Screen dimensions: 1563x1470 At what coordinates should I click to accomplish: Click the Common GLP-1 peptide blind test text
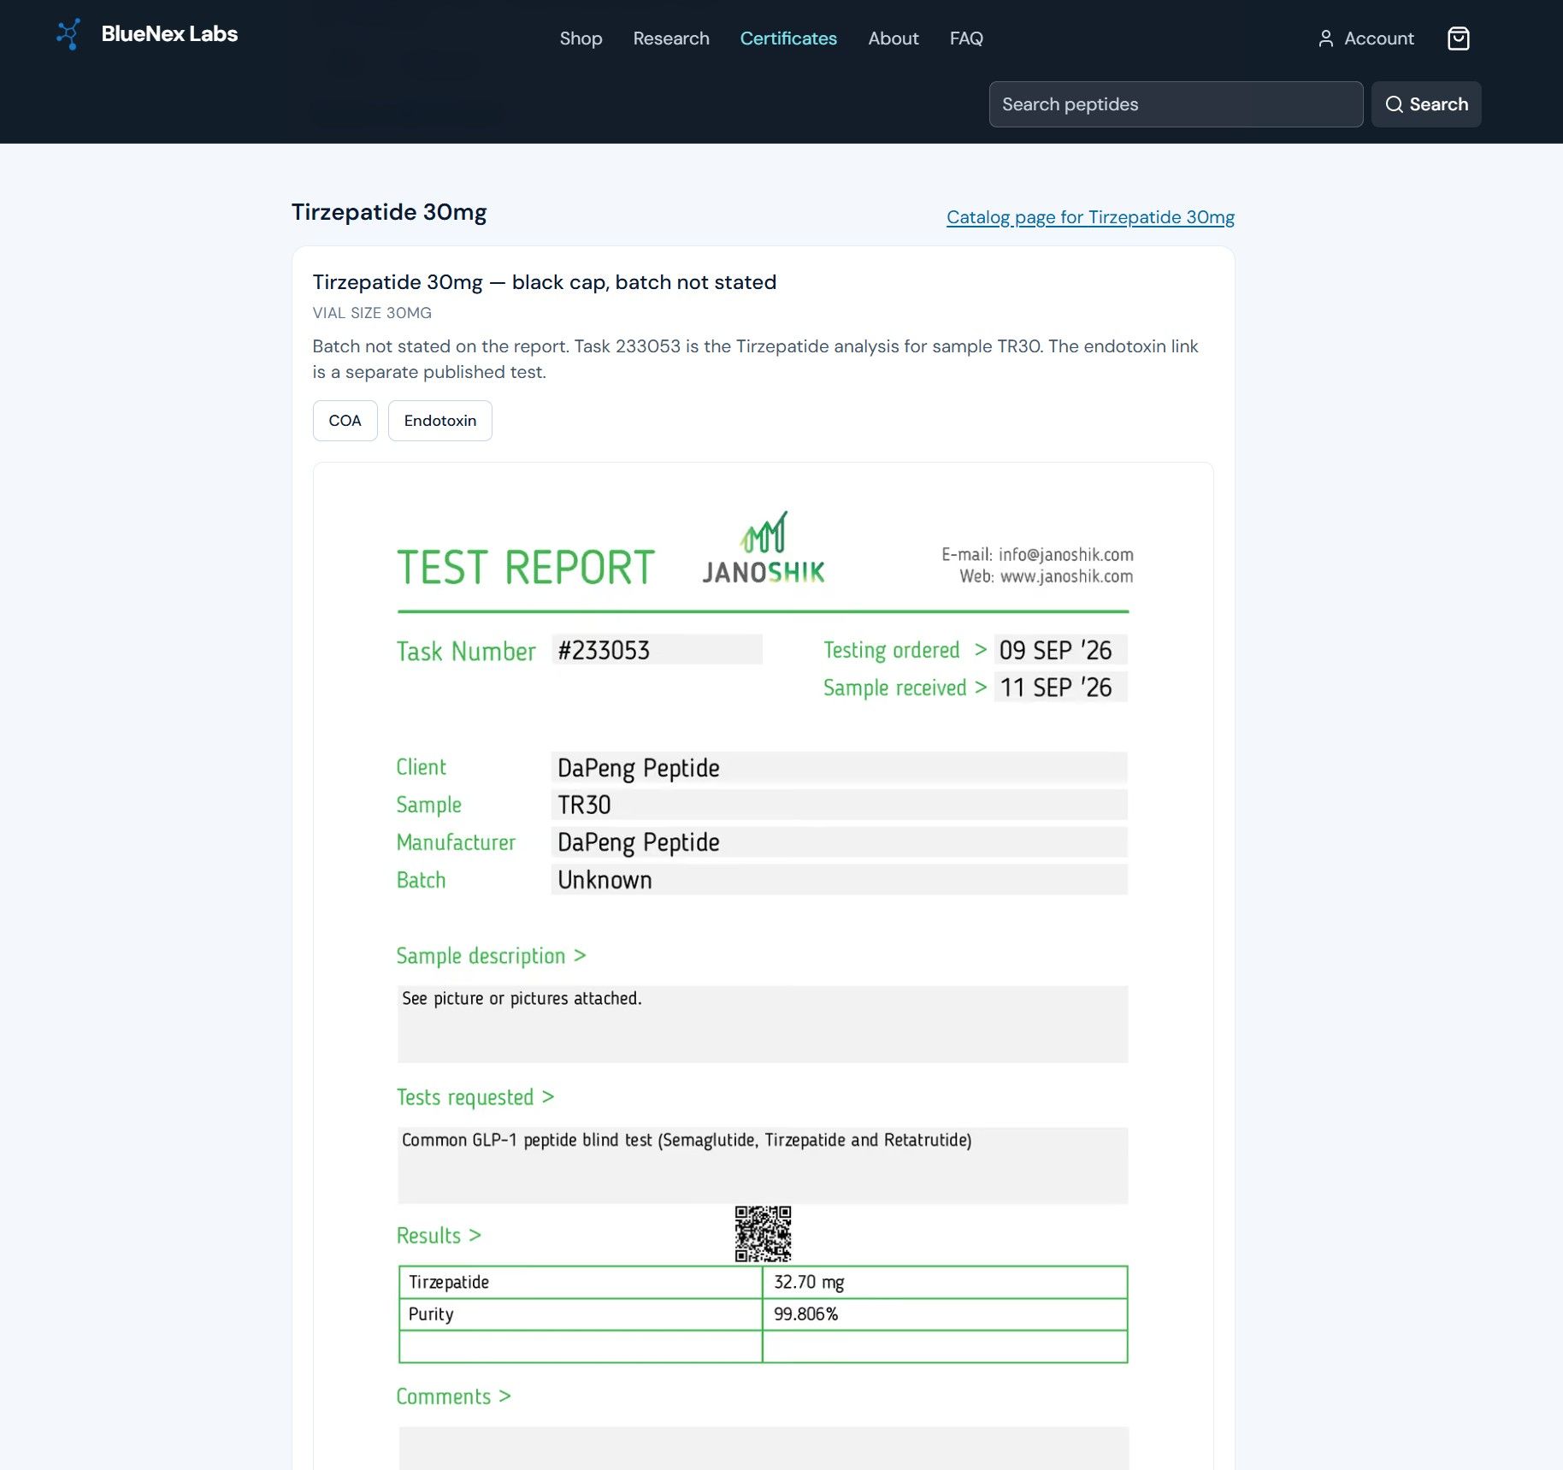click(687, 1140)
